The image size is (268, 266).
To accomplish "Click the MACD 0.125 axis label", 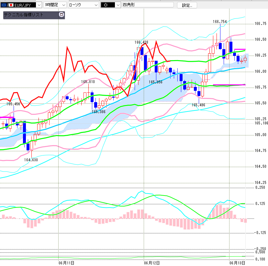I will point(260,204).
